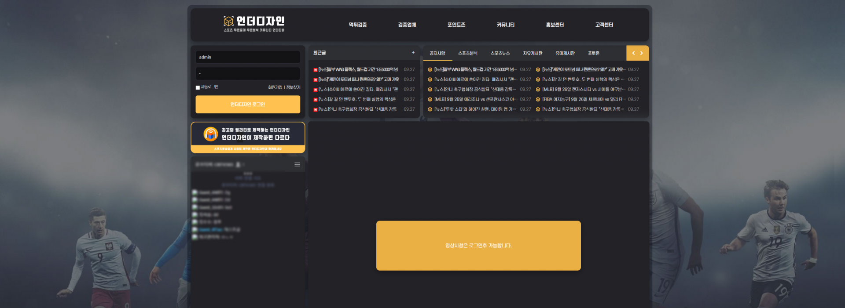Switch to the 스포츠뉴스 tab
The height and width of the screenshot is (308, 845).
[x=500, y=53]
